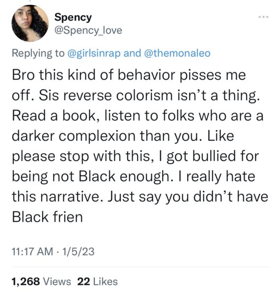Open the 1,268 Views analytics
276x295 pixels.
click(41, 282)
